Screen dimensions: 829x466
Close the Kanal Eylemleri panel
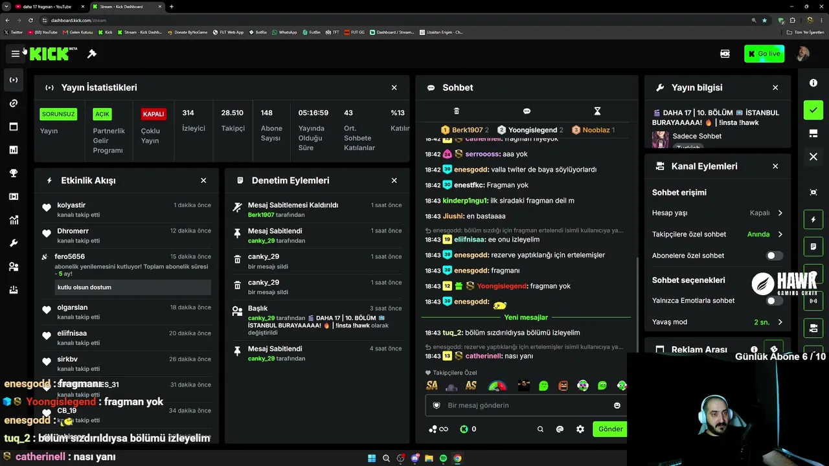coord(775,166)
